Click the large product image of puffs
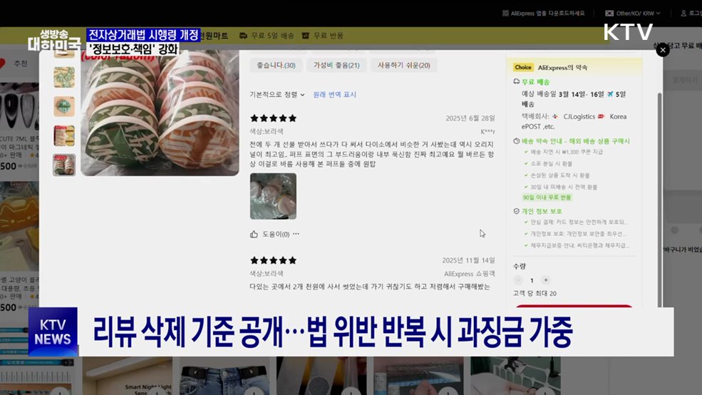 tap(160, 113)
